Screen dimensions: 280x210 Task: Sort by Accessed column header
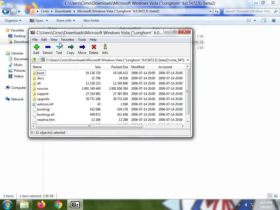[170, 67]
